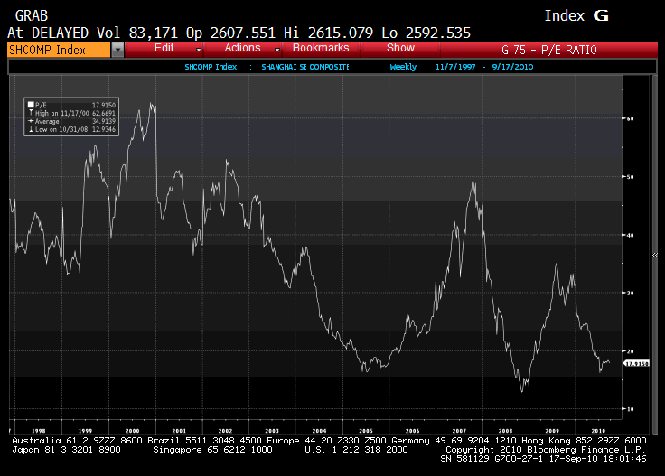The width and height of the screenshot is (665, 476).
Task: Open dropdown arrow beside SHCOMP Index field
Action: (x=117, y=50)
